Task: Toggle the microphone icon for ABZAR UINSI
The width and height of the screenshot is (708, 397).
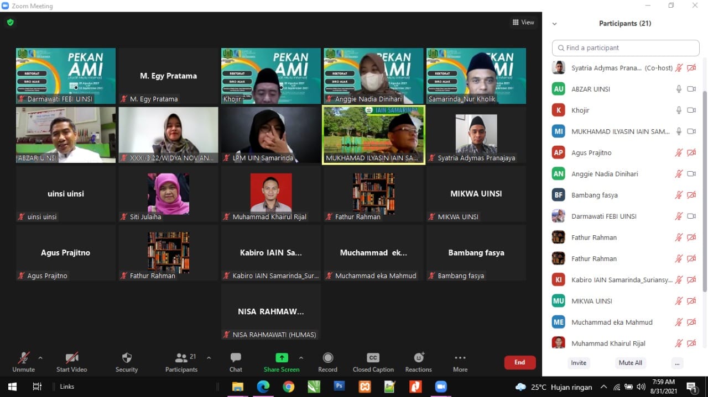Action: point(679,89)
